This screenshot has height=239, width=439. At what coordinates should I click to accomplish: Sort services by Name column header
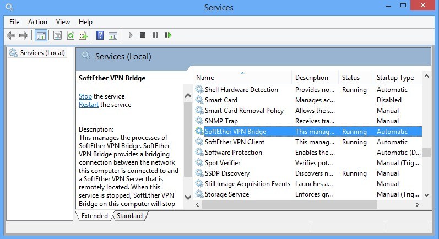(x=205, y=78)
